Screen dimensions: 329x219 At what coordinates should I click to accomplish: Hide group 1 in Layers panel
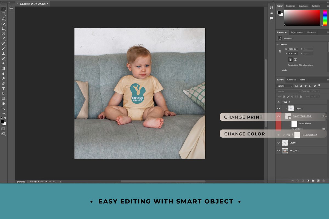tap(279, 102)
